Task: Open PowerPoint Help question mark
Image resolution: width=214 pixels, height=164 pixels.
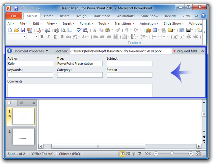Action: (203, 16)
